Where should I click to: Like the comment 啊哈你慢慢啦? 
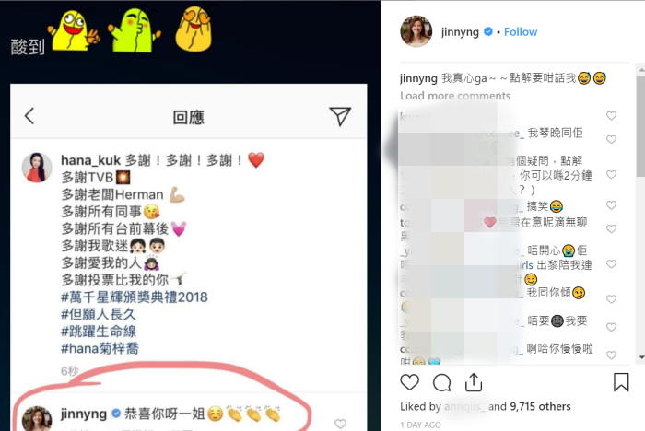coord(611,355)
